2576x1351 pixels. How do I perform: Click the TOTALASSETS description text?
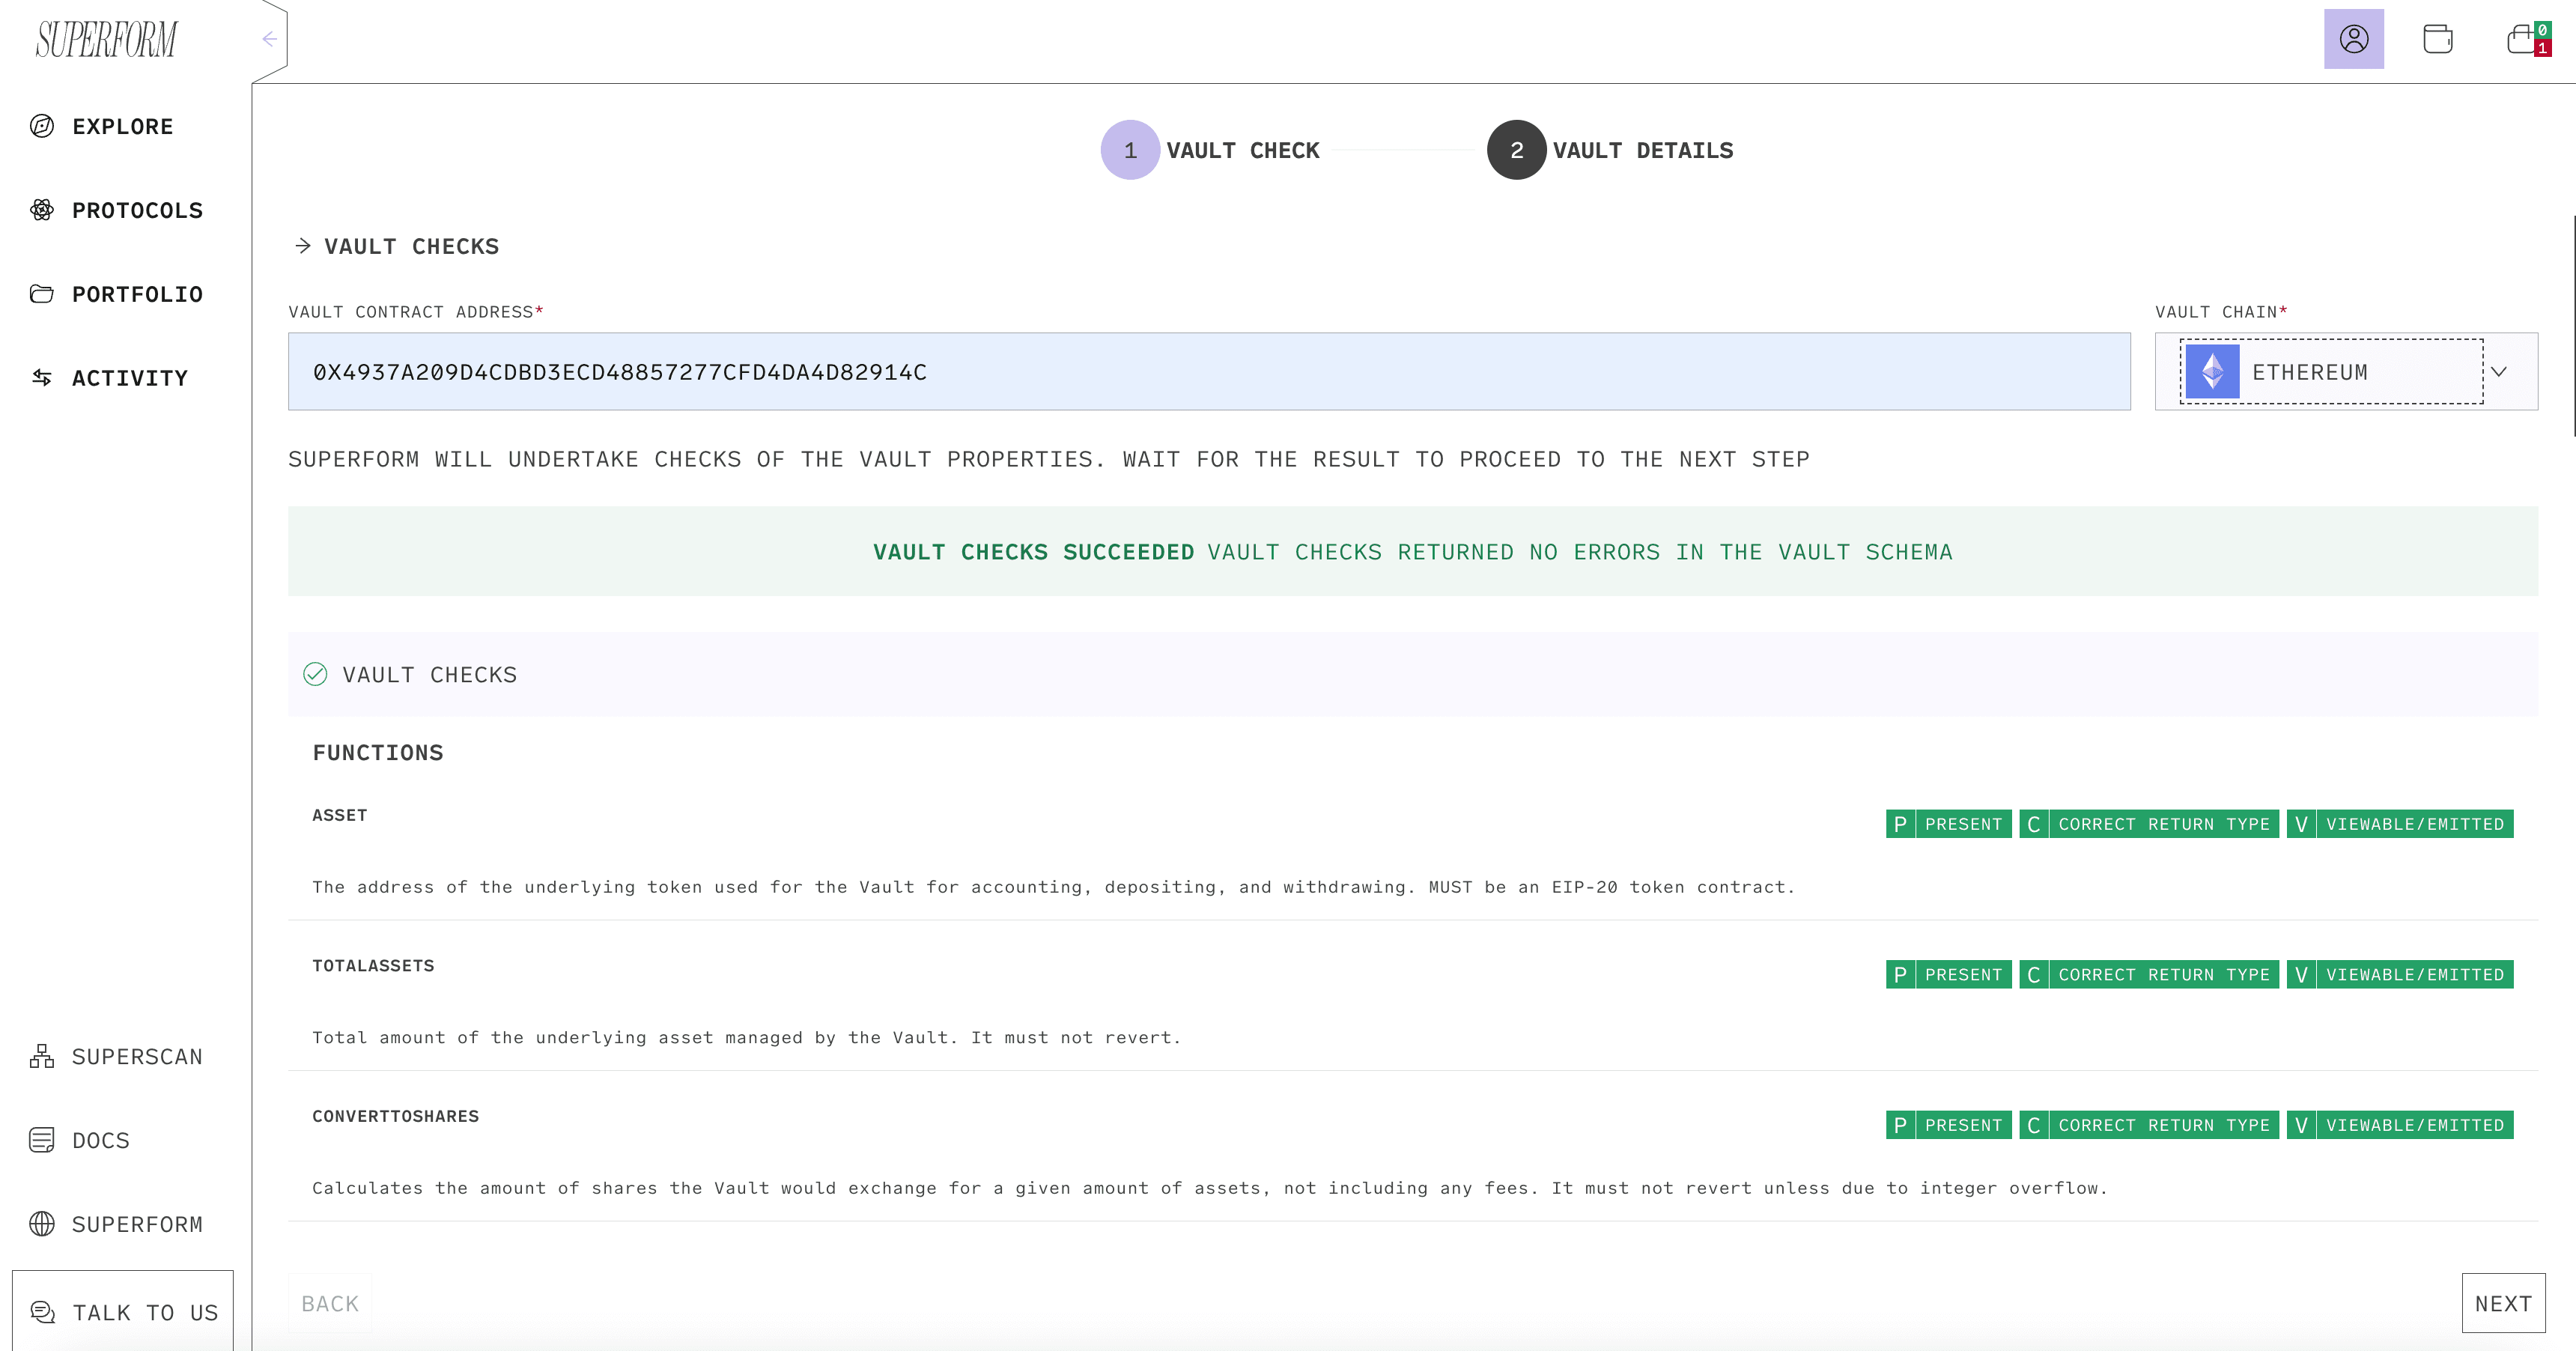tap(746, 1037)
